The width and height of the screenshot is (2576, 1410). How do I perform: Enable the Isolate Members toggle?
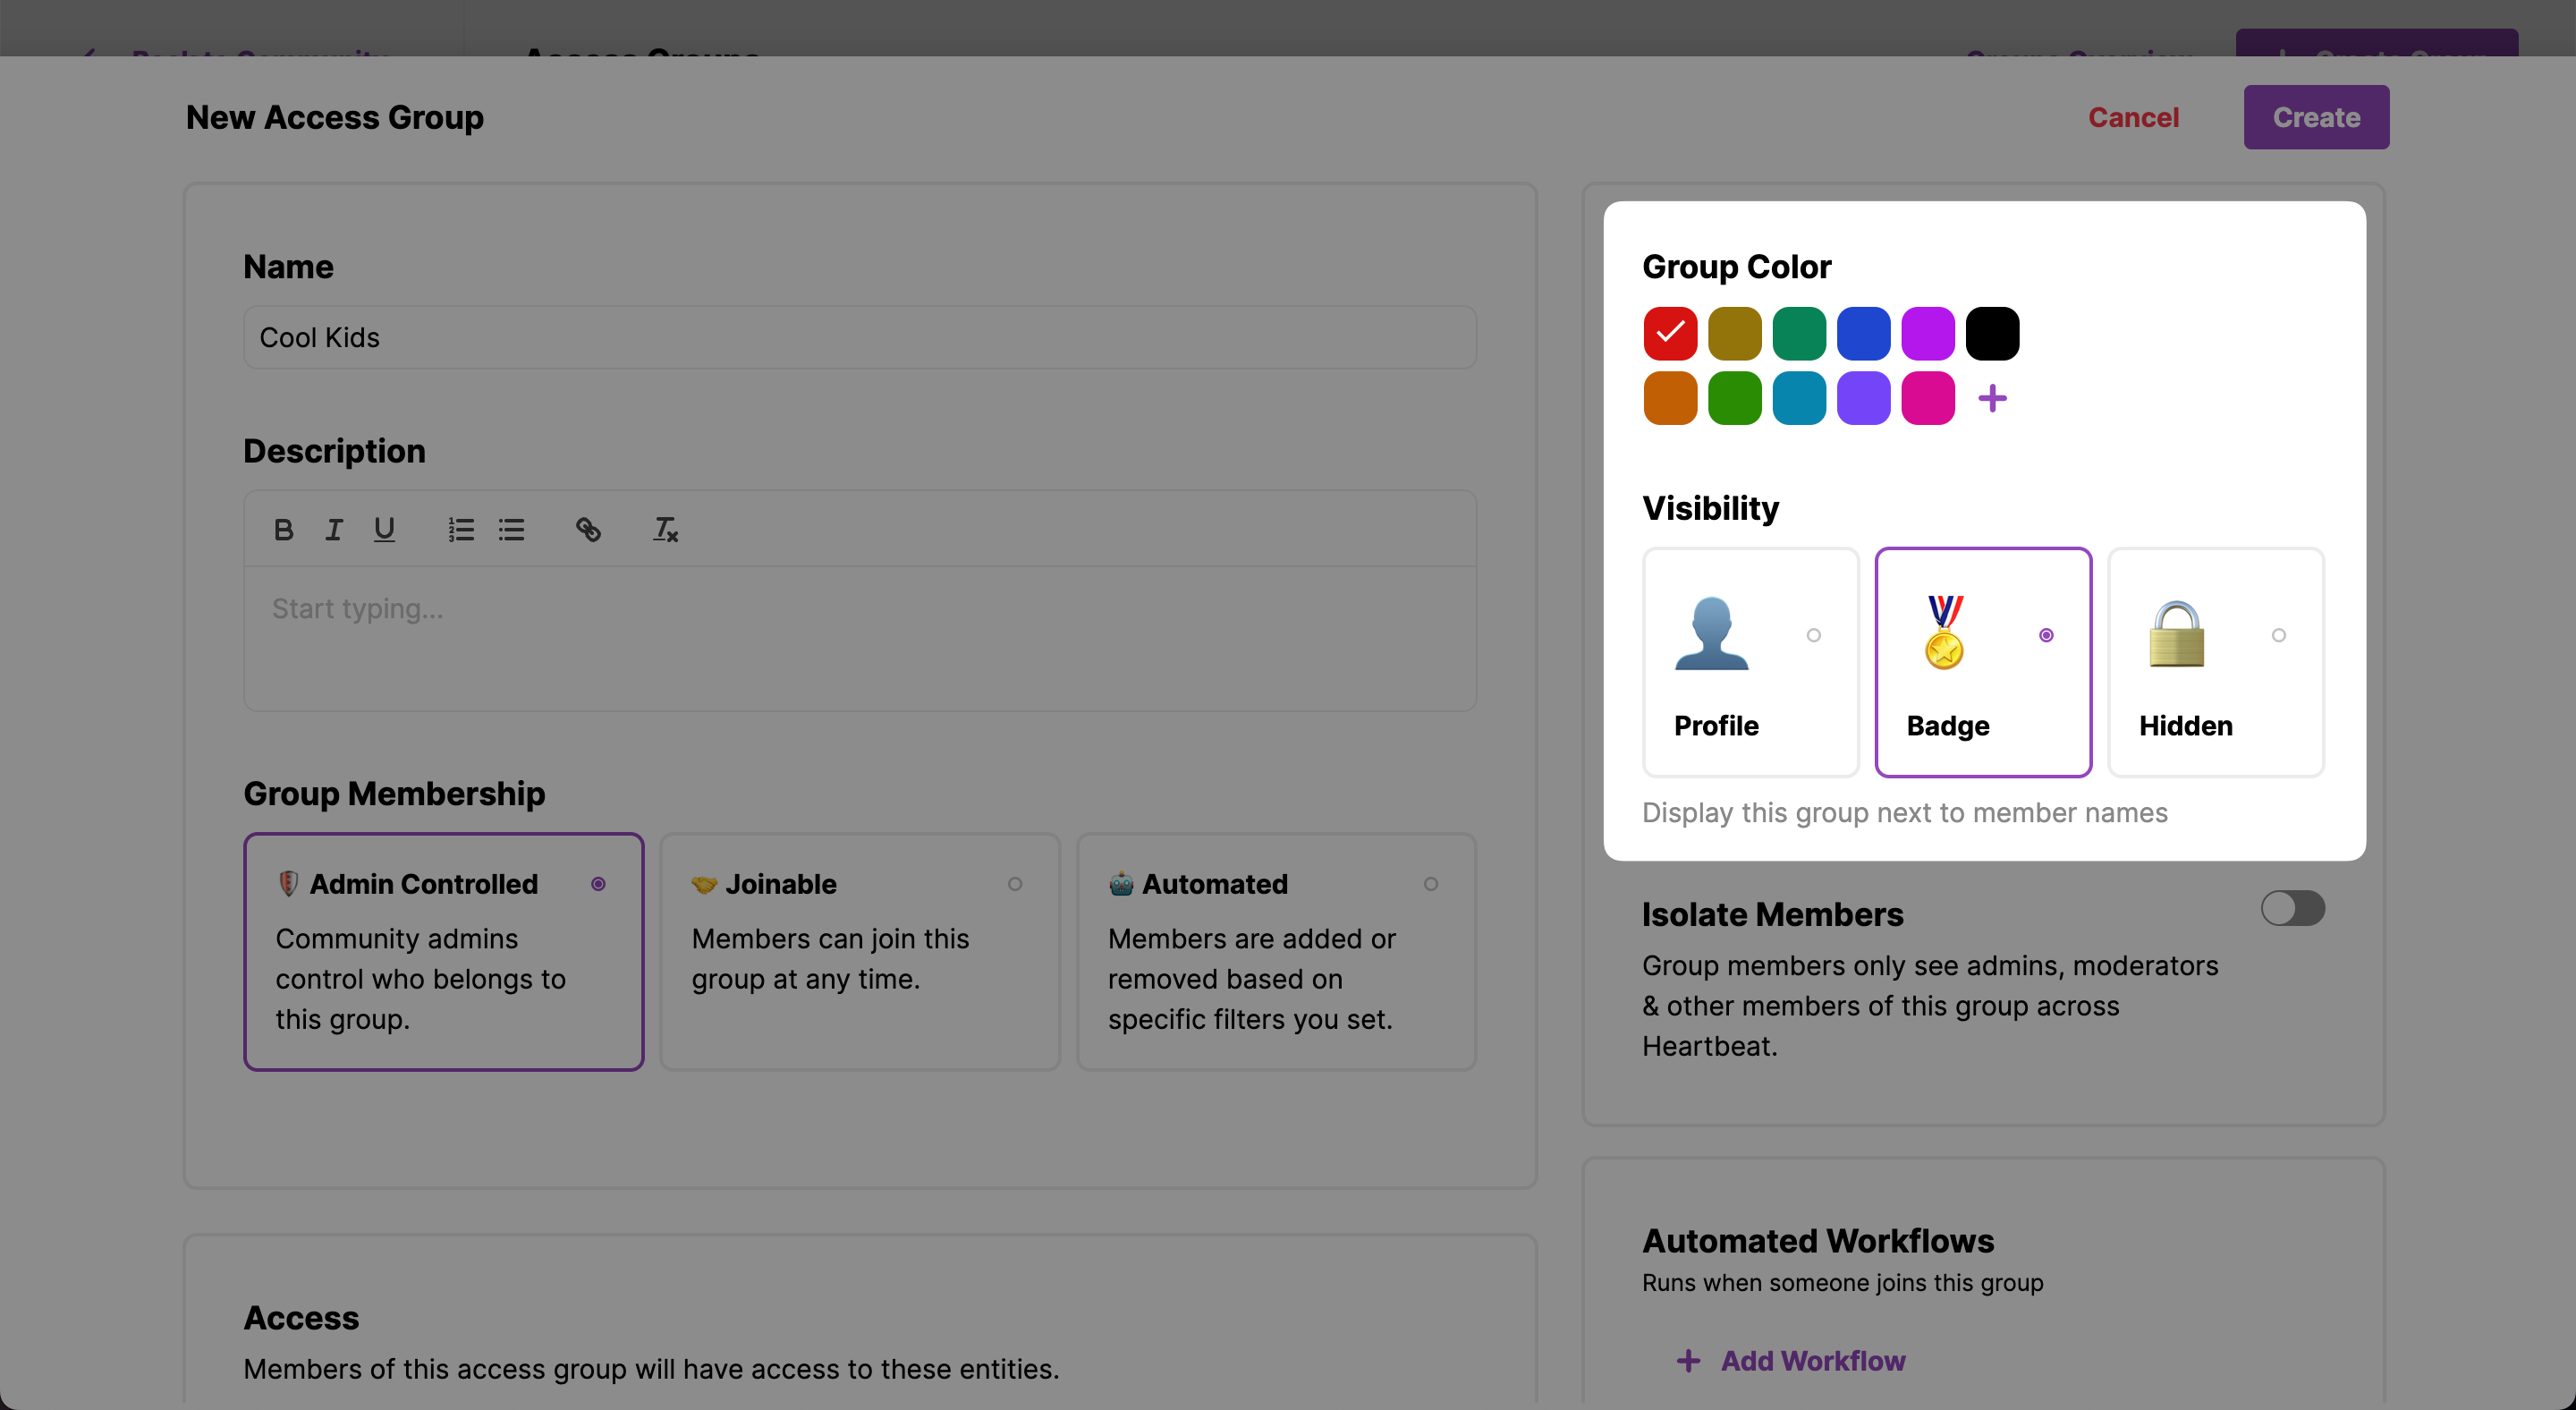pos(2293,908)
